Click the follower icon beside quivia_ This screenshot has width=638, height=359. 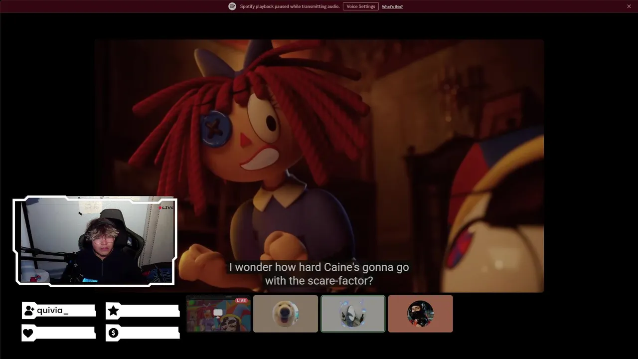click(29, 311)
